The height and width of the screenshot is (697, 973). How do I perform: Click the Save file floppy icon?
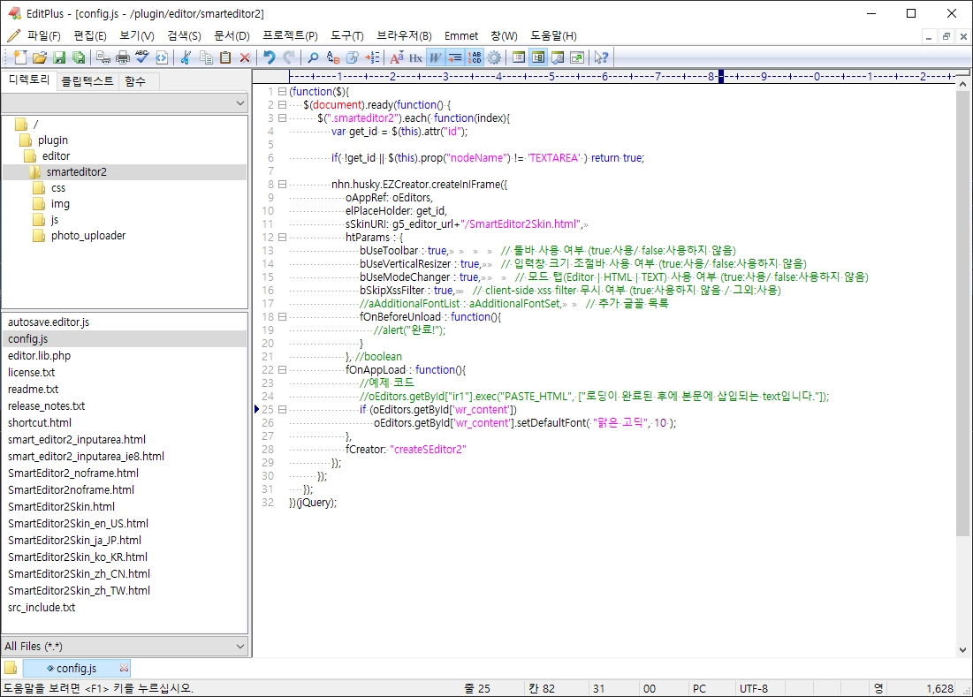tap(59, 57)
